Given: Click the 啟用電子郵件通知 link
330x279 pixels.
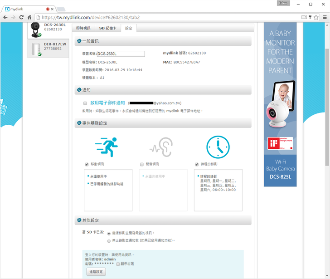Looking at the screenshot, I should (107, 103).
